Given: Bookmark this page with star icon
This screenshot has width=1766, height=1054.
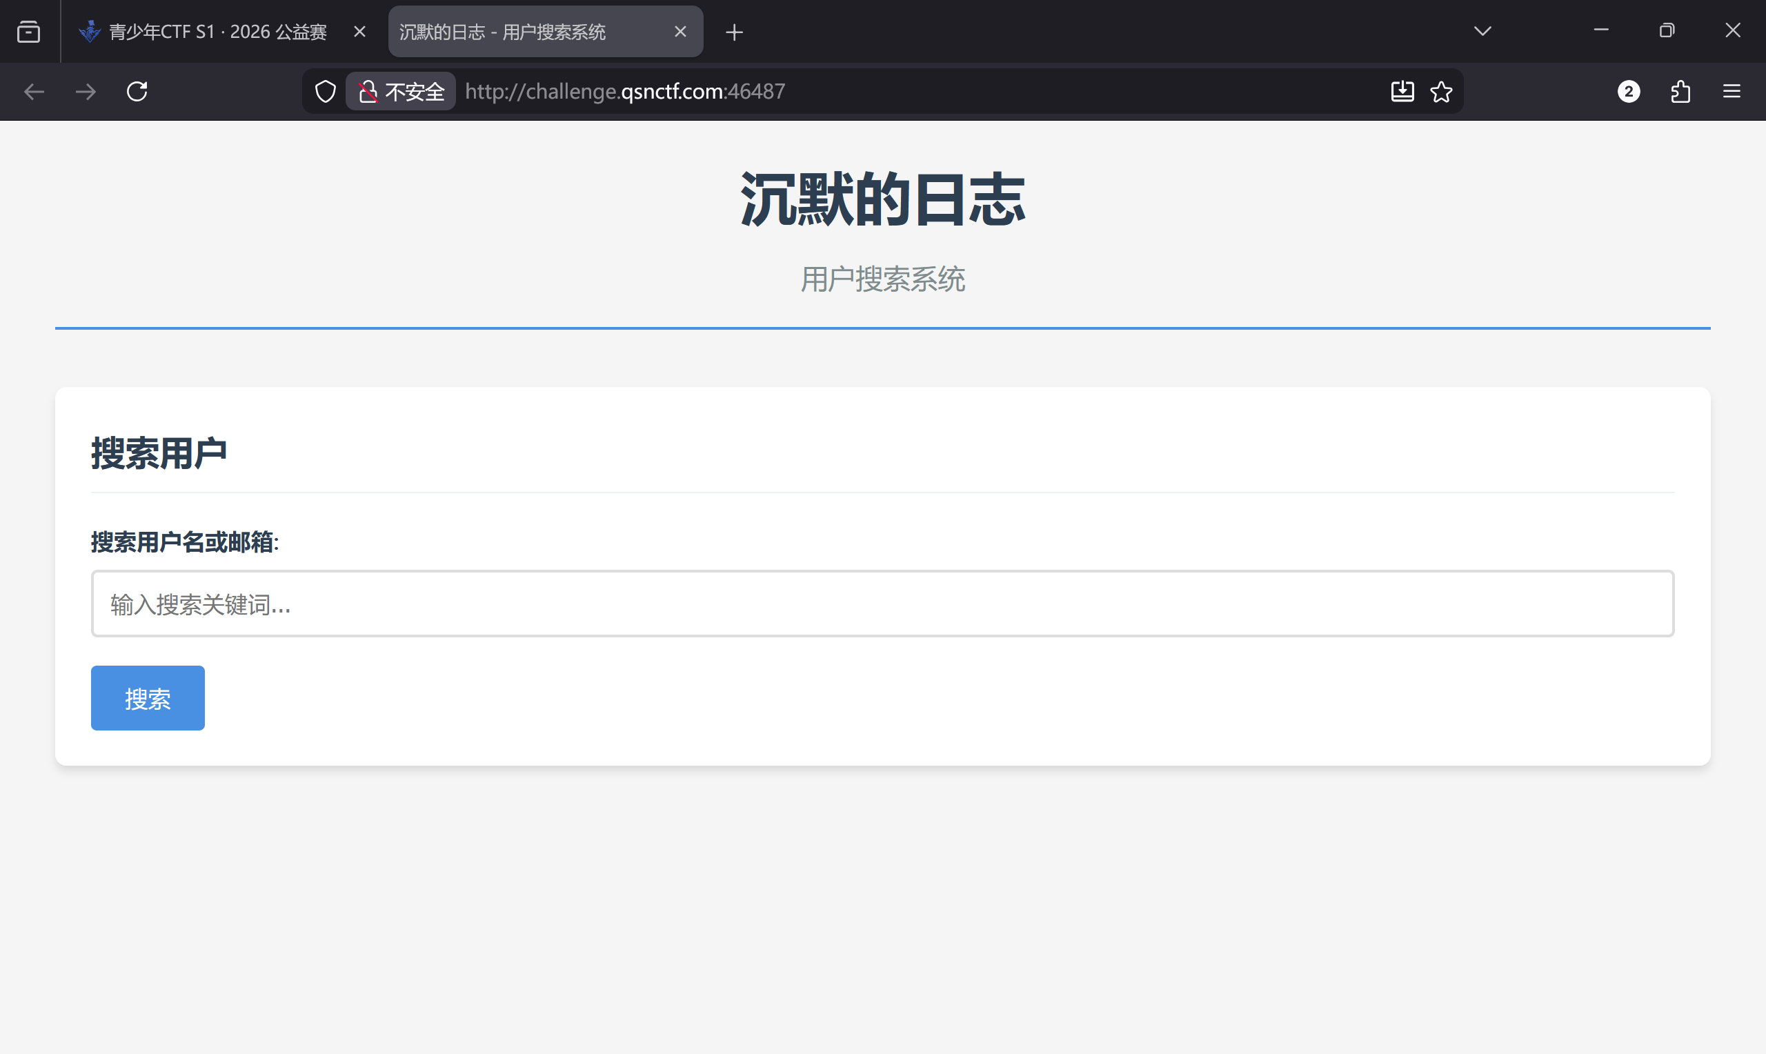Looking at the screenshot, I should pos(1441,92).
